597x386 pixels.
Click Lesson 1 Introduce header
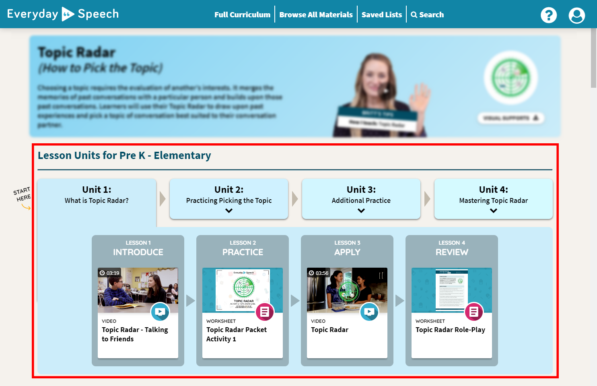coord(138,248)
